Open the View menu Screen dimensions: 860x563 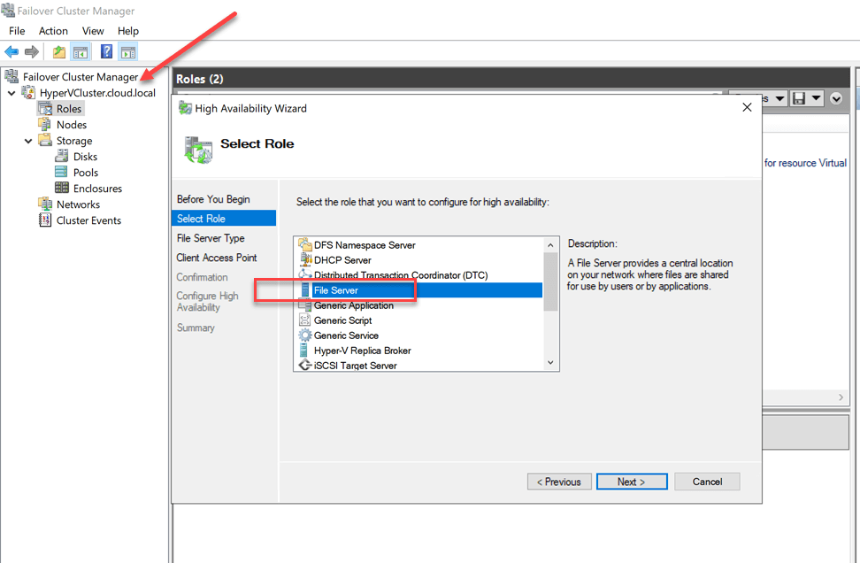click(x=93, y=31)
